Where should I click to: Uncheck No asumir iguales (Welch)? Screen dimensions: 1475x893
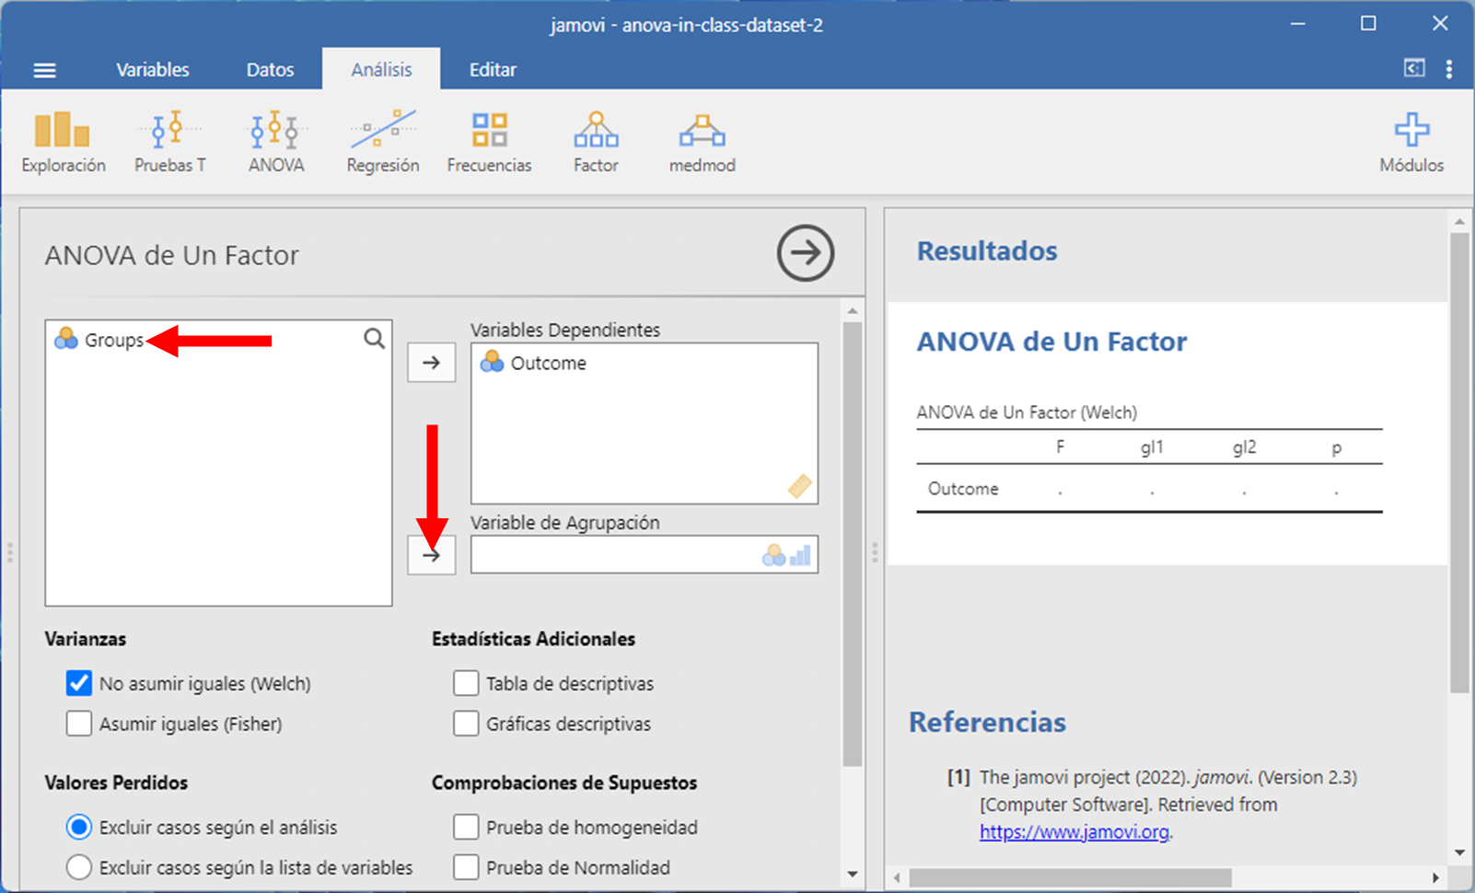79,683
